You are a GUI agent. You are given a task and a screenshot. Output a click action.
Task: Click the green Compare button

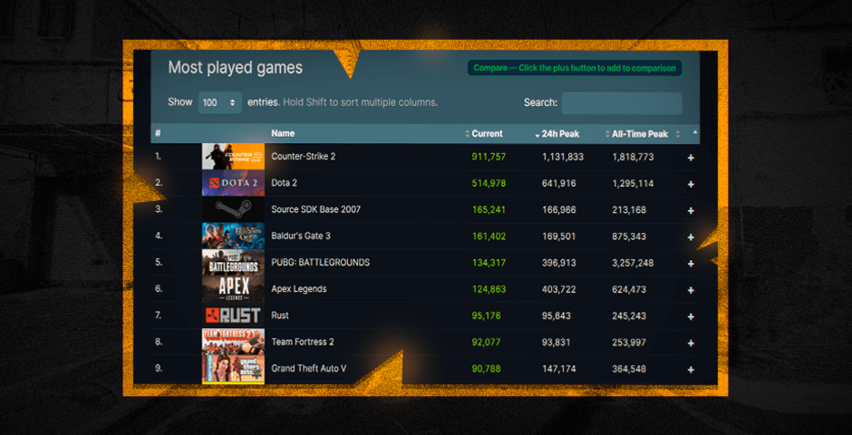[x=575, y=68]
